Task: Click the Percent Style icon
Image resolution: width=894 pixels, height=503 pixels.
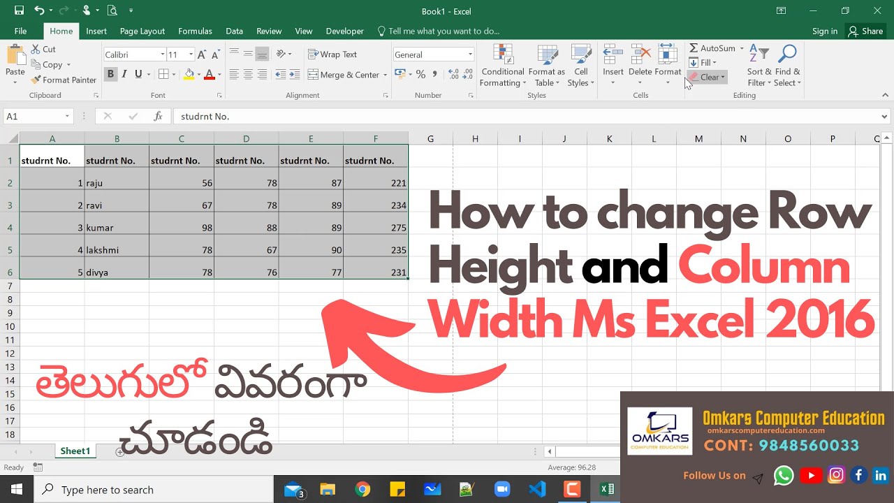Action: [x=420, y=74]
